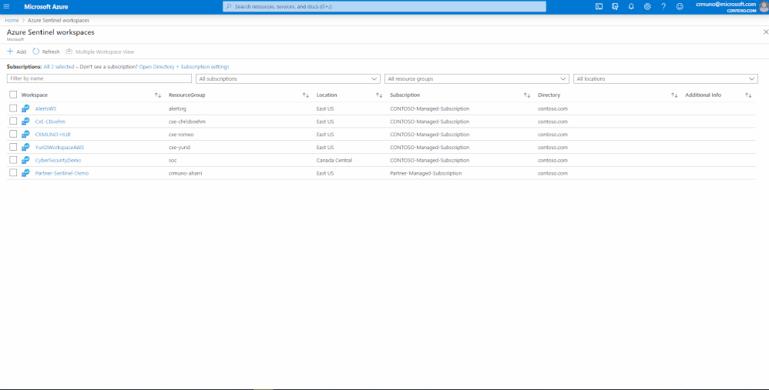Viewport: 769px width, 390px height.
Task: Open Cloud Shell from the top bar
Action: coord(599,6)
